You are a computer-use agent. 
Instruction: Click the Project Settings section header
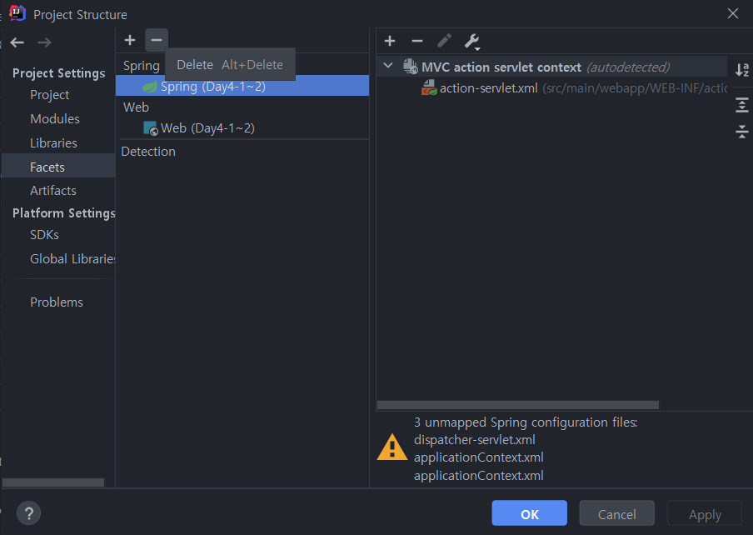click(58, 73)
